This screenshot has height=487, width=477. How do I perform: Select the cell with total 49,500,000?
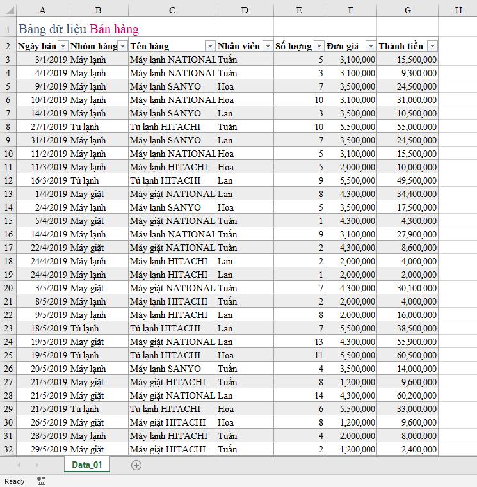[x=408, y=180]
